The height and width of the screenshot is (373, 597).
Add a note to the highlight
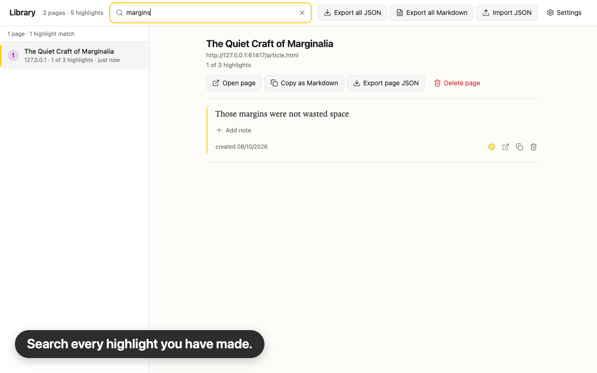pos(234,130)
